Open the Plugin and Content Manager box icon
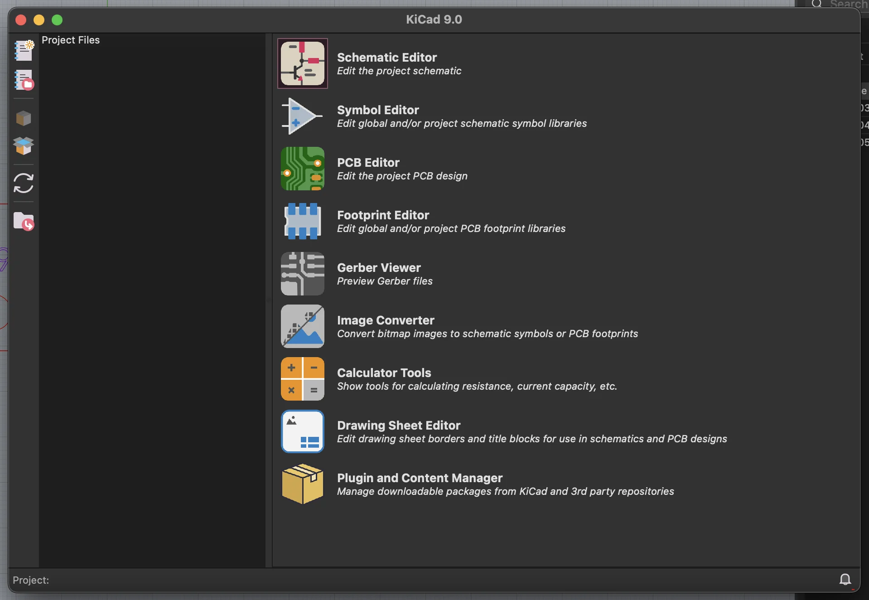The height and width of the screenshot is (600, 869). (303, 484)
